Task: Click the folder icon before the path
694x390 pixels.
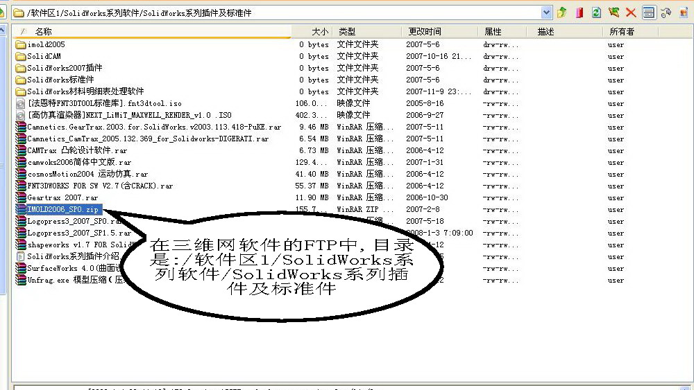Action: point(19,12)
